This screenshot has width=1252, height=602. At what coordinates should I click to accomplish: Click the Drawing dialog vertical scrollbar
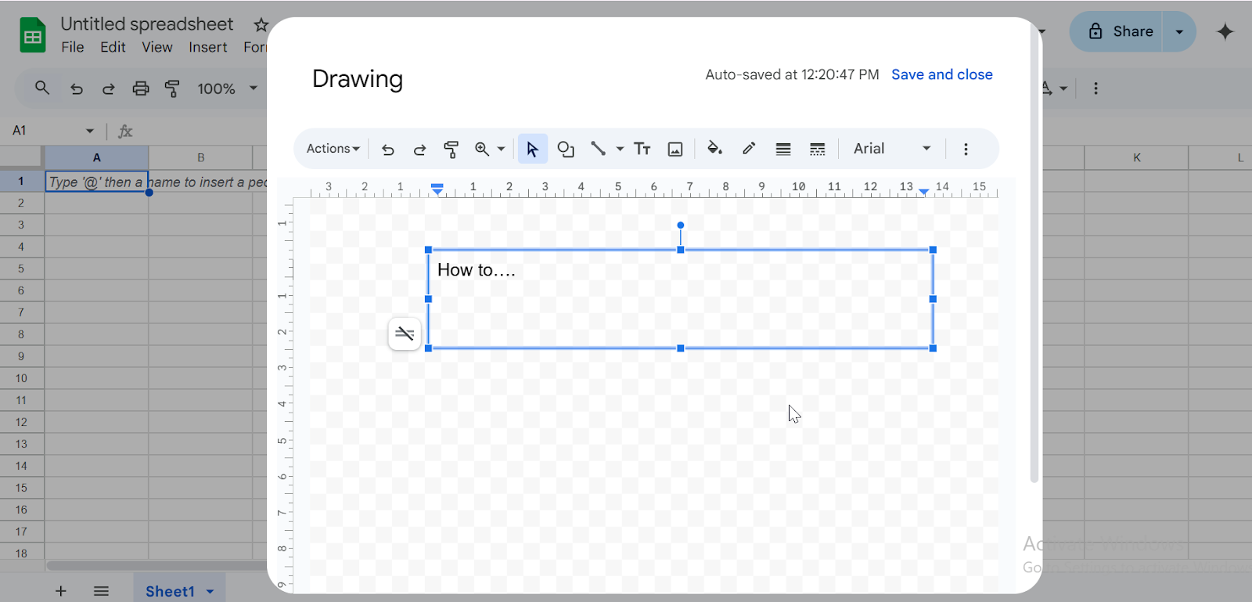pyautogui.click(x=1034, y=254)
